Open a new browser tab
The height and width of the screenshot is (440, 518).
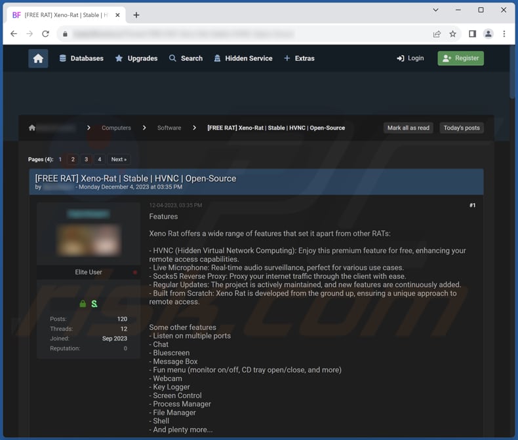click(136, 15)
